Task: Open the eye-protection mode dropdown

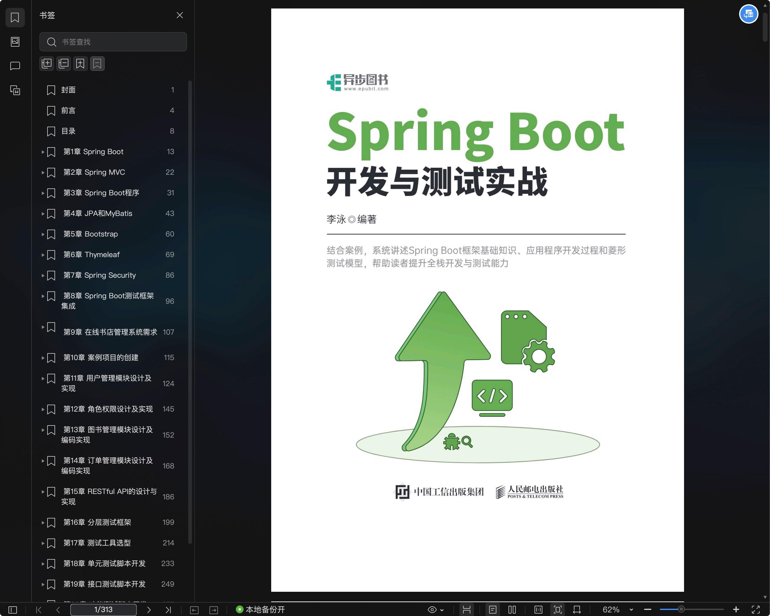Action: (x=436, y=610)
